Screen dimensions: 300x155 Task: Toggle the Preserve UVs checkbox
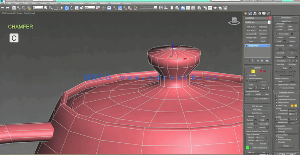277,34
